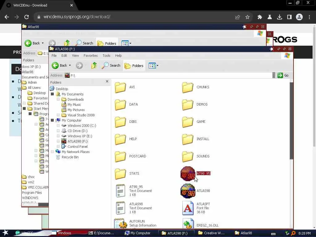This screenshot has width=316, height=237.
Task: Click Search in the Atlas98 window toolbar
Action: point(84,43)
